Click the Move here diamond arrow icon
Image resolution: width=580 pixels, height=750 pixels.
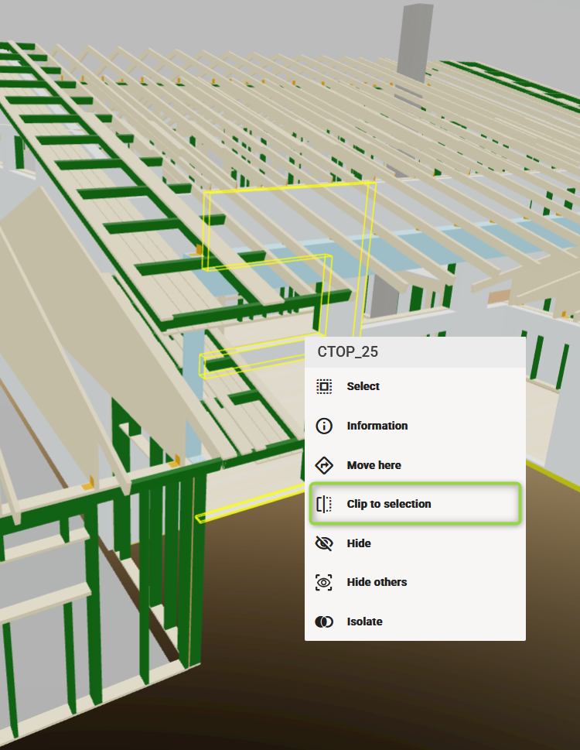(324, 465)
